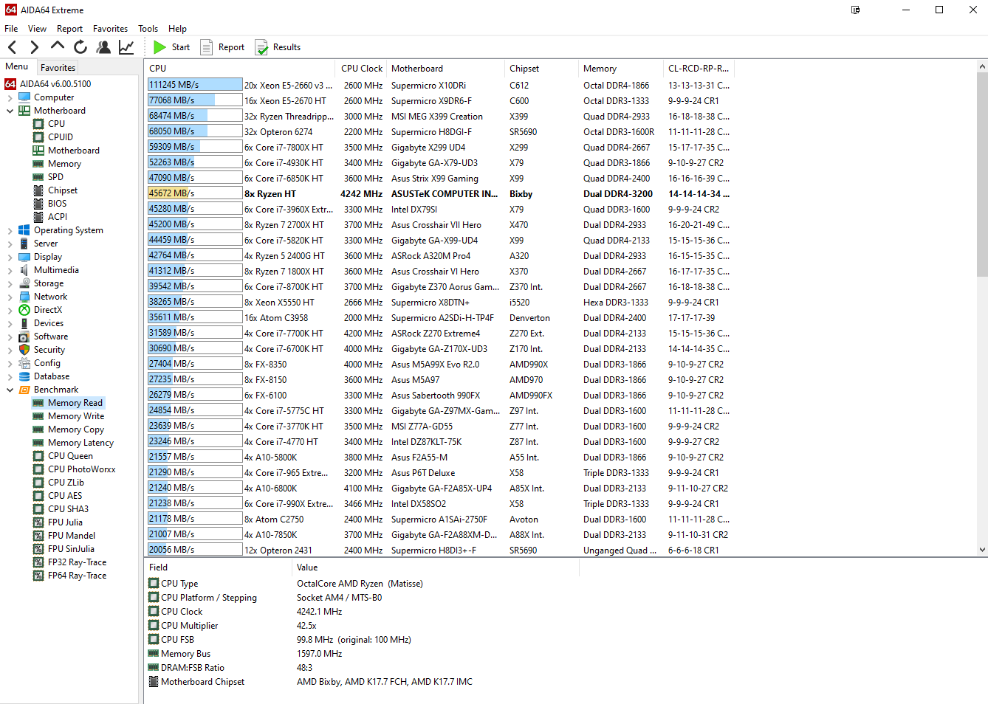The height and width of the screenshot is (704, 988).
Task: Collapse the Benchmark tree node
Action: (10, 390)
